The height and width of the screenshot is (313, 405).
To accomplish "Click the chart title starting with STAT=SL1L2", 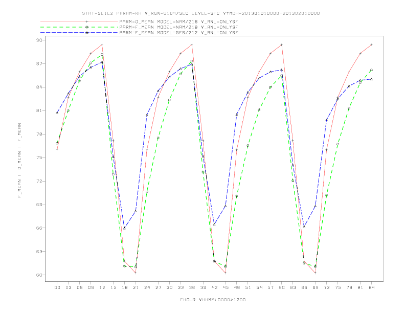I will tap(200, 13).
